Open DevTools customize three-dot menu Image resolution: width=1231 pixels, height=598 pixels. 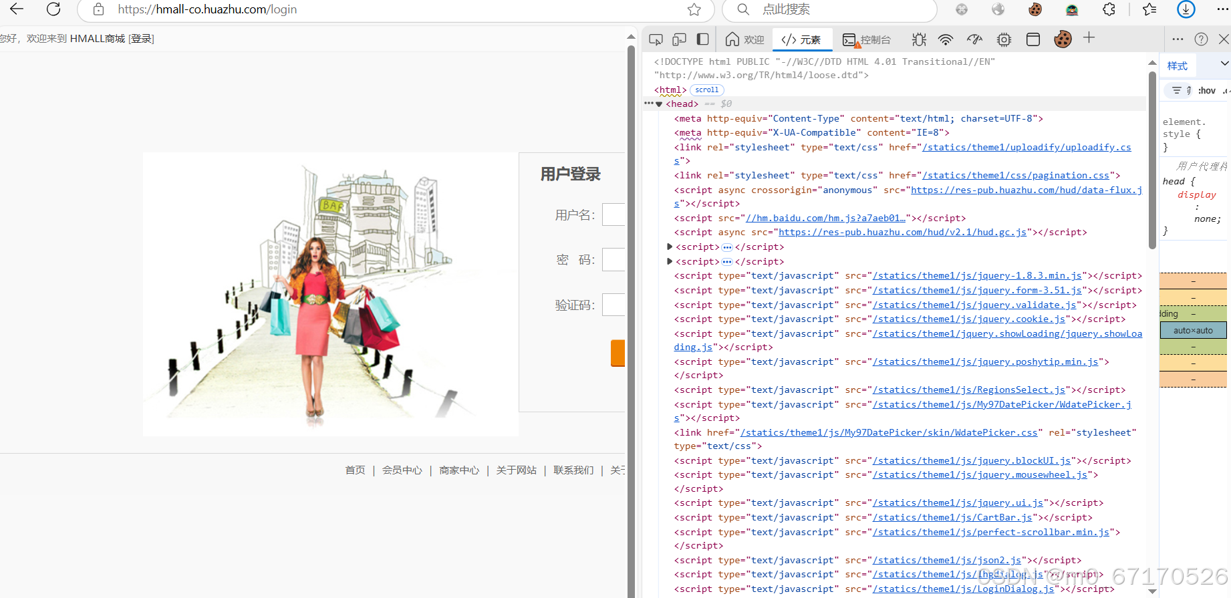[x=1178, y=39]
